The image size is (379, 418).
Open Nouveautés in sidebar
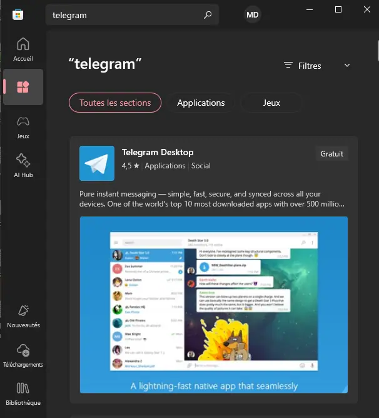pos(23,317)
